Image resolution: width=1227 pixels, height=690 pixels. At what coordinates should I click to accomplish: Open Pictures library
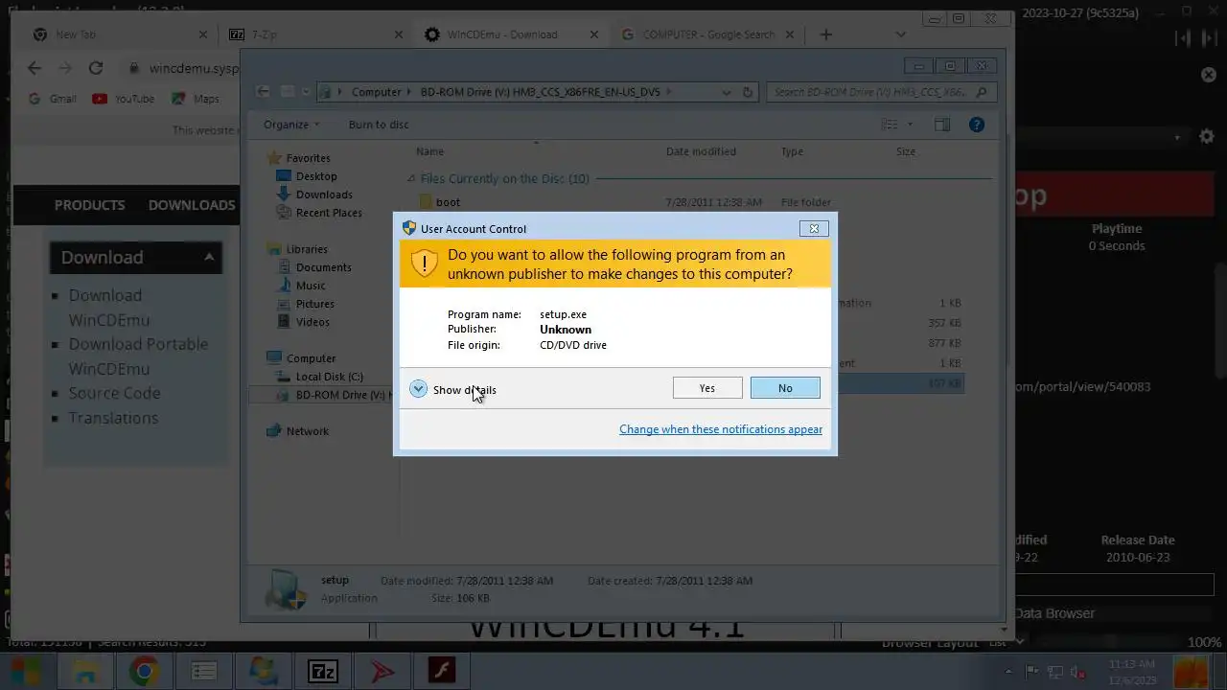point(315,304)
